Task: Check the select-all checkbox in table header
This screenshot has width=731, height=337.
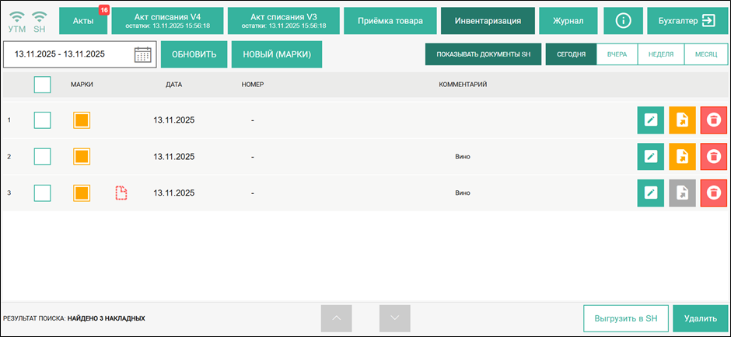Action: [43, 84]
